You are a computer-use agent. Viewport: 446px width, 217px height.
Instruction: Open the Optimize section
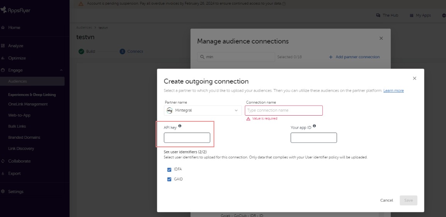[x=17, y=58]
